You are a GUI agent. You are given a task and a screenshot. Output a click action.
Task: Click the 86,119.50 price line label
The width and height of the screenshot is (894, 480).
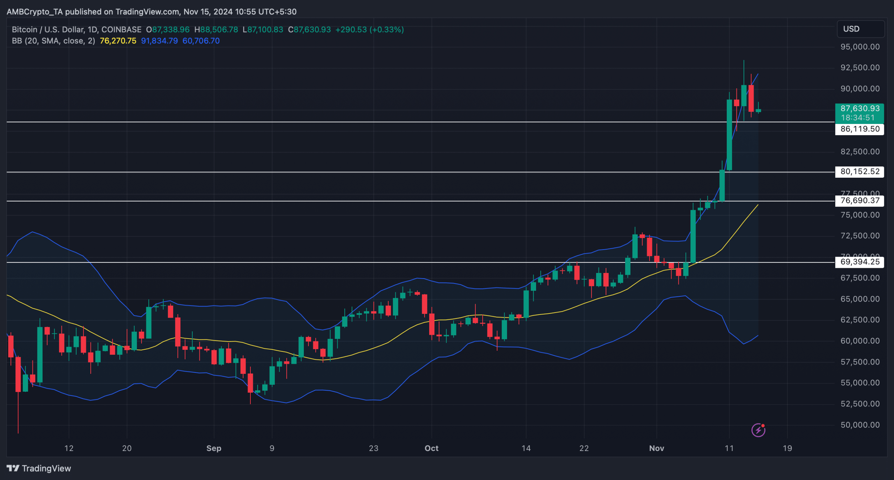[x=860, y=129]
